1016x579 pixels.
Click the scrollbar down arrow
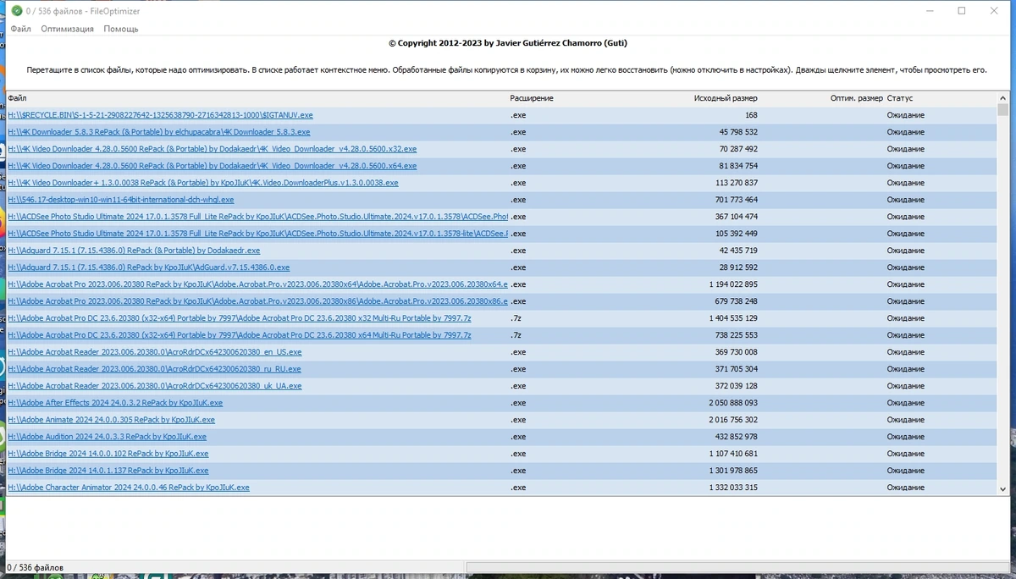(1003, 488)
